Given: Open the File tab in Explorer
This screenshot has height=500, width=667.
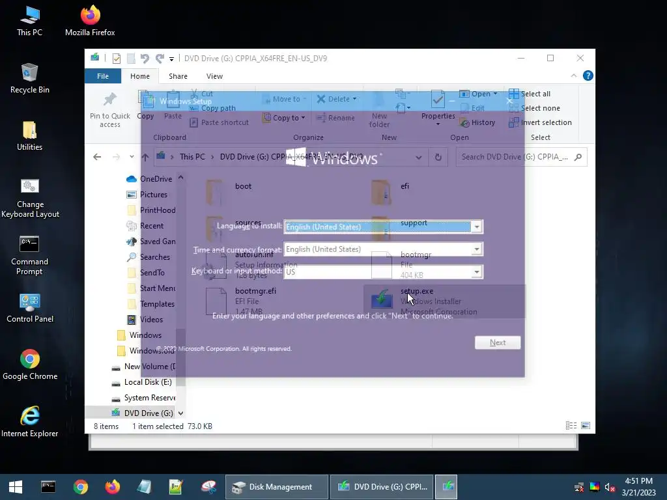Looking at the screenshot, I should tap(102, 76).
